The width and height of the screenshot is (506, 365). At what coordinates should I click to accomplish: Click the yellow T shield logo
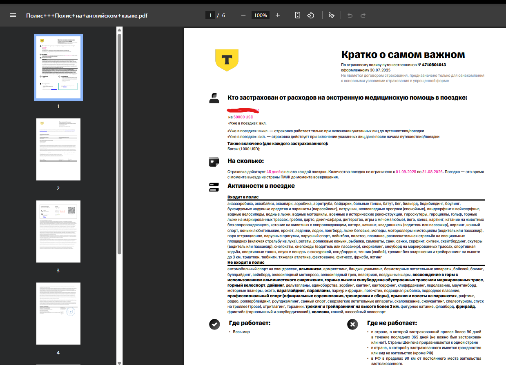227,60
